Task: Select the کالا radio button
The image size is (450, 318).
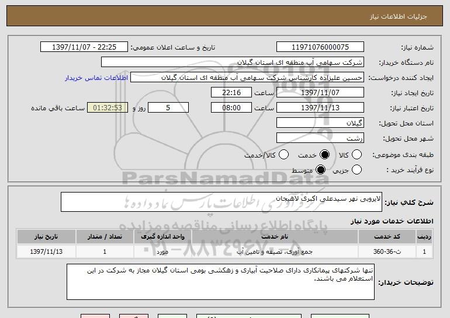Action: 356,155
